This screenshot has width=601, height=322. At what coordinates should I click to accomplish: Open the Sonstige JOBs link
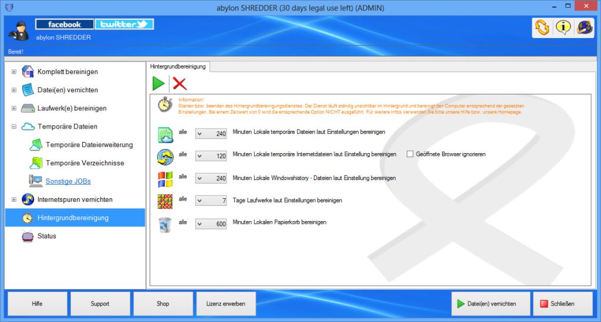pyautogui.click(x=68, y=181)
